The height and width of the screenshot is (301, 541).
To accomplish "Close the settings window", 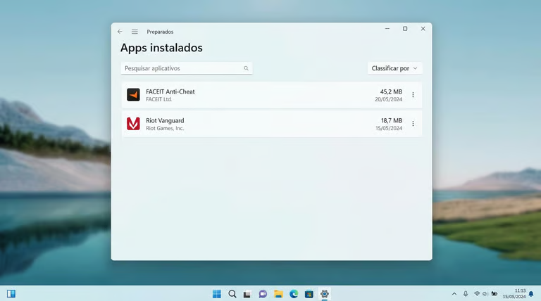I will pos(423,29).
